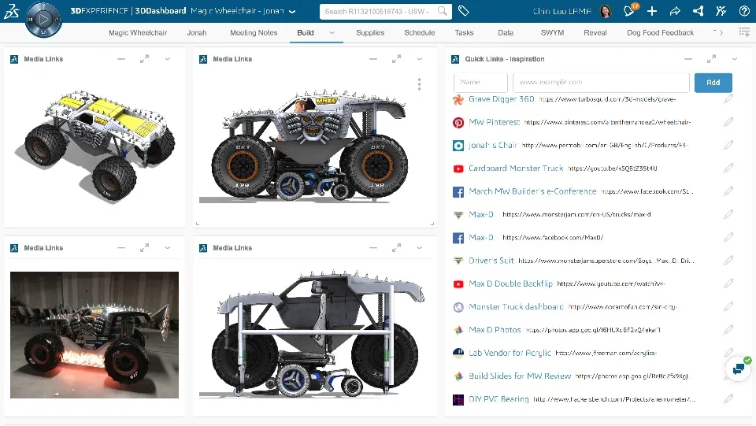This screenshot has height=426, width=756.
Task: Edit the Driver's Suit link
Action: [728, 260]
